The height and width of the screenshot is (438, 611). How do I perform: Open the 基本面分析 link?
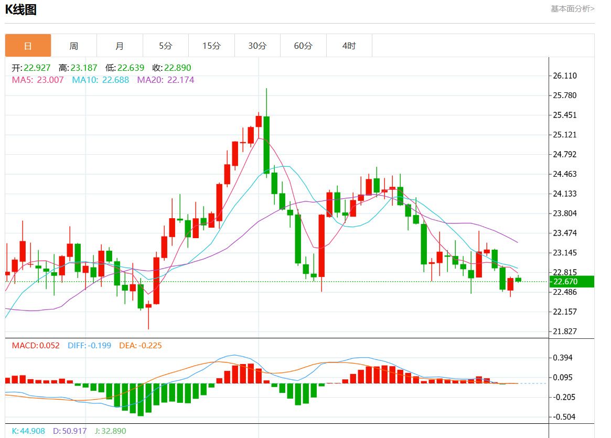572,8
